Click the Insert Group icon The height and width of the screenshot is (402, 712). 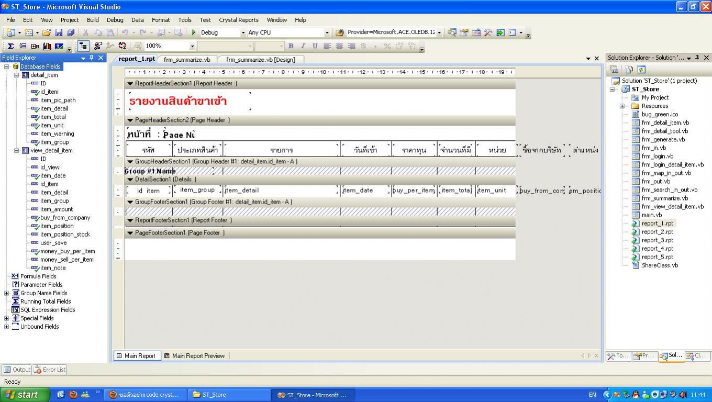click(23, 46)
